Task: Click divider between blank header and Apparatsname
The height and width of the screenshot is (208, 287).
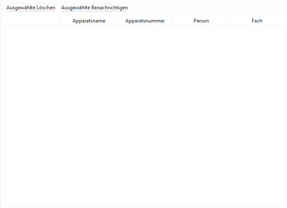Action: [61, 20]
